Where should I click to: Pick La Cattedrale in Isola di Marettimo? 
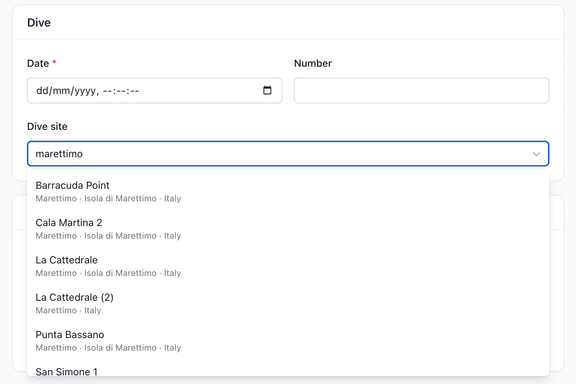(x=288, y=266)
